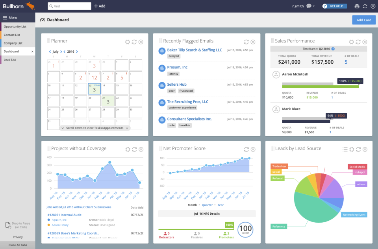Viewport: 378px width, 249px height.
Task: Open Projects without Coverage settings gear
Action: (128, 149)
